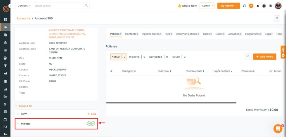The width and height of the screenshot is (286, 137).
Task: Sort by Premium column
Action: pos(248,71)
